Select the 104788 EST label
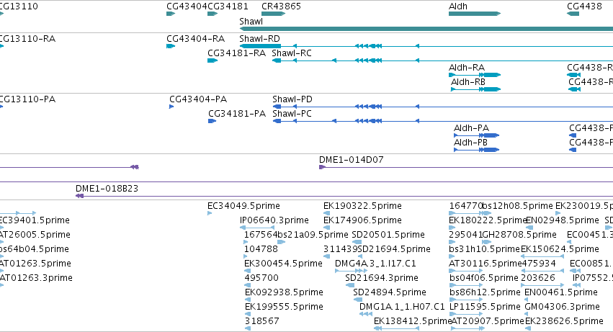The image size is (613, 332). tap(261, 249)
